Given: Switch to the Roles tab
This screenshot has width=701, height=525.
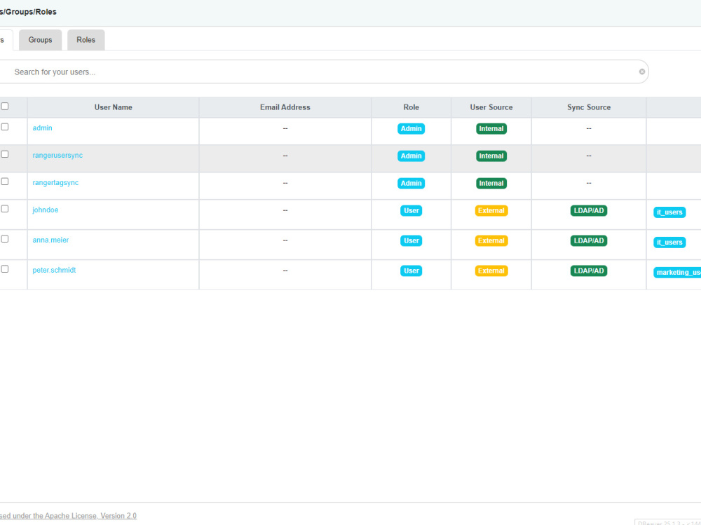Looking at the screenshot, I should click(x=86, y=40).
